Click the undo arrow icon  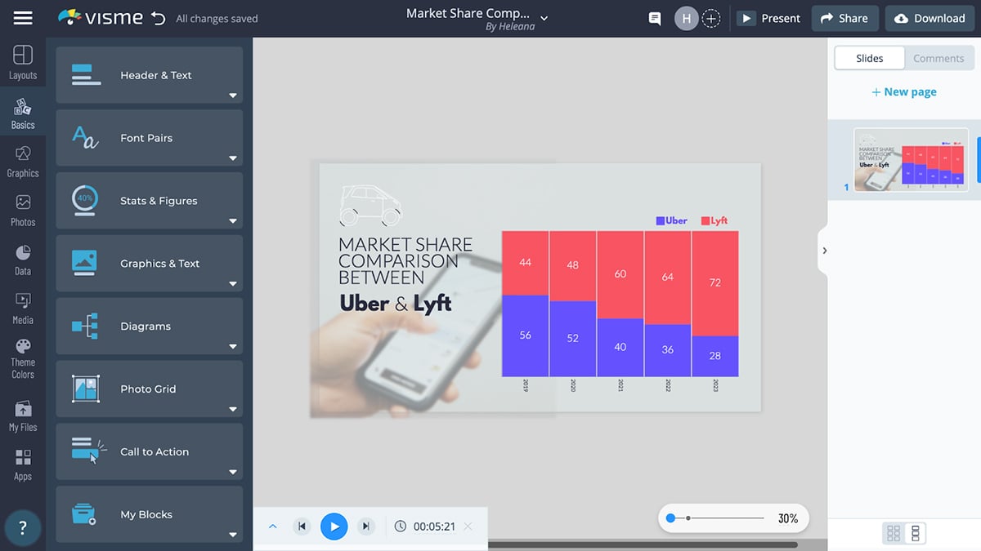tap(158, 18)
